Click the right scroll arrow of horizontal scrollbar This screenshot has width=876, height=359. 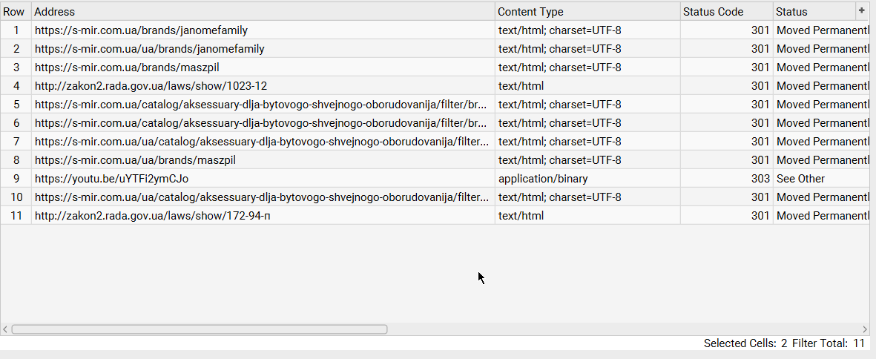click(x=865, y=329)
